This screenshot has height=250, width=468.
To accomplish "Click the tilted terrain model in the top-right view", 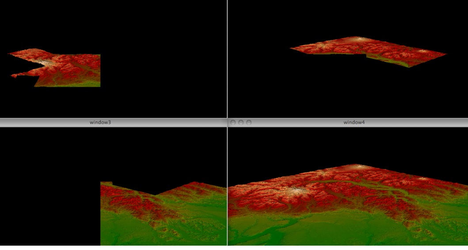I will 368,52.
